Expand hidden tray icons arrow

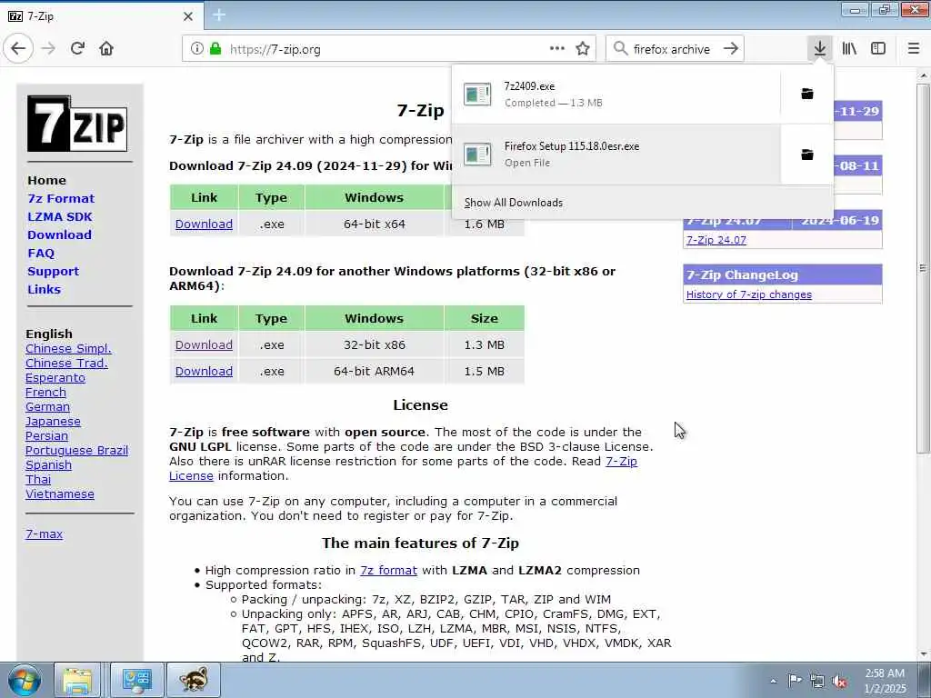pos(773,681)
